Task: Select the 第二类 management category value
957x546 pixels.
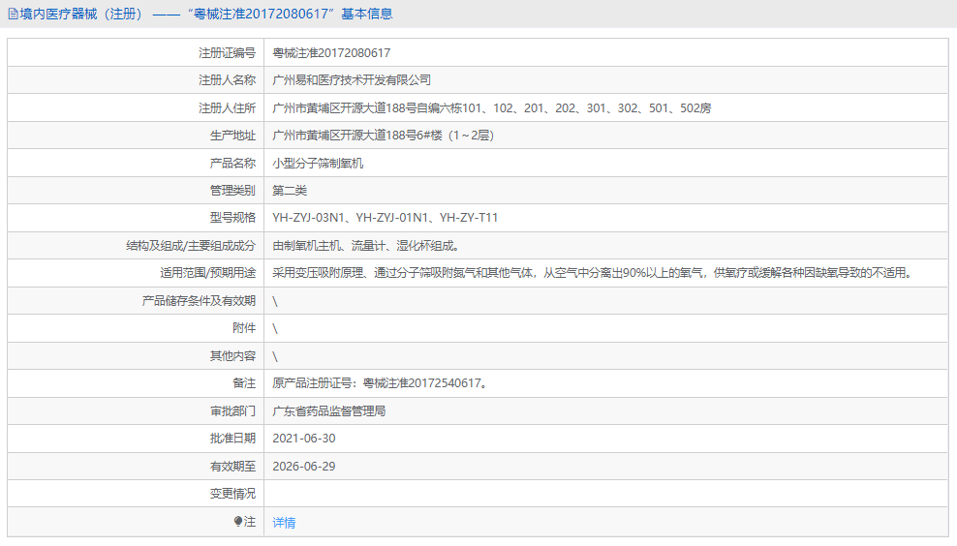Action: (x=290, y=191)
